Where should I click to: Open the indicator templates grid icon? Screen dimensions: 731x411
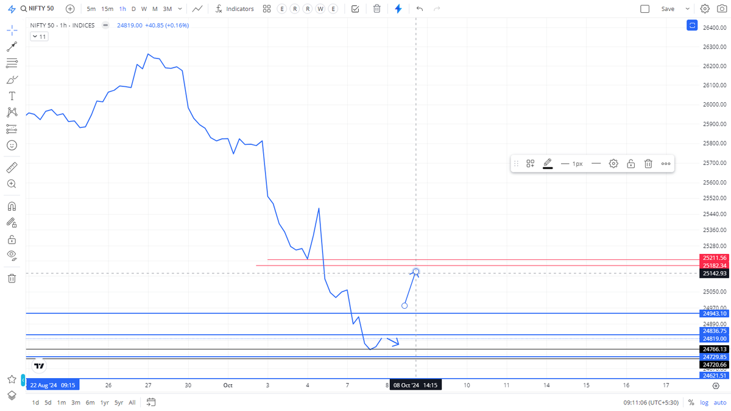(x=267, y=9)
